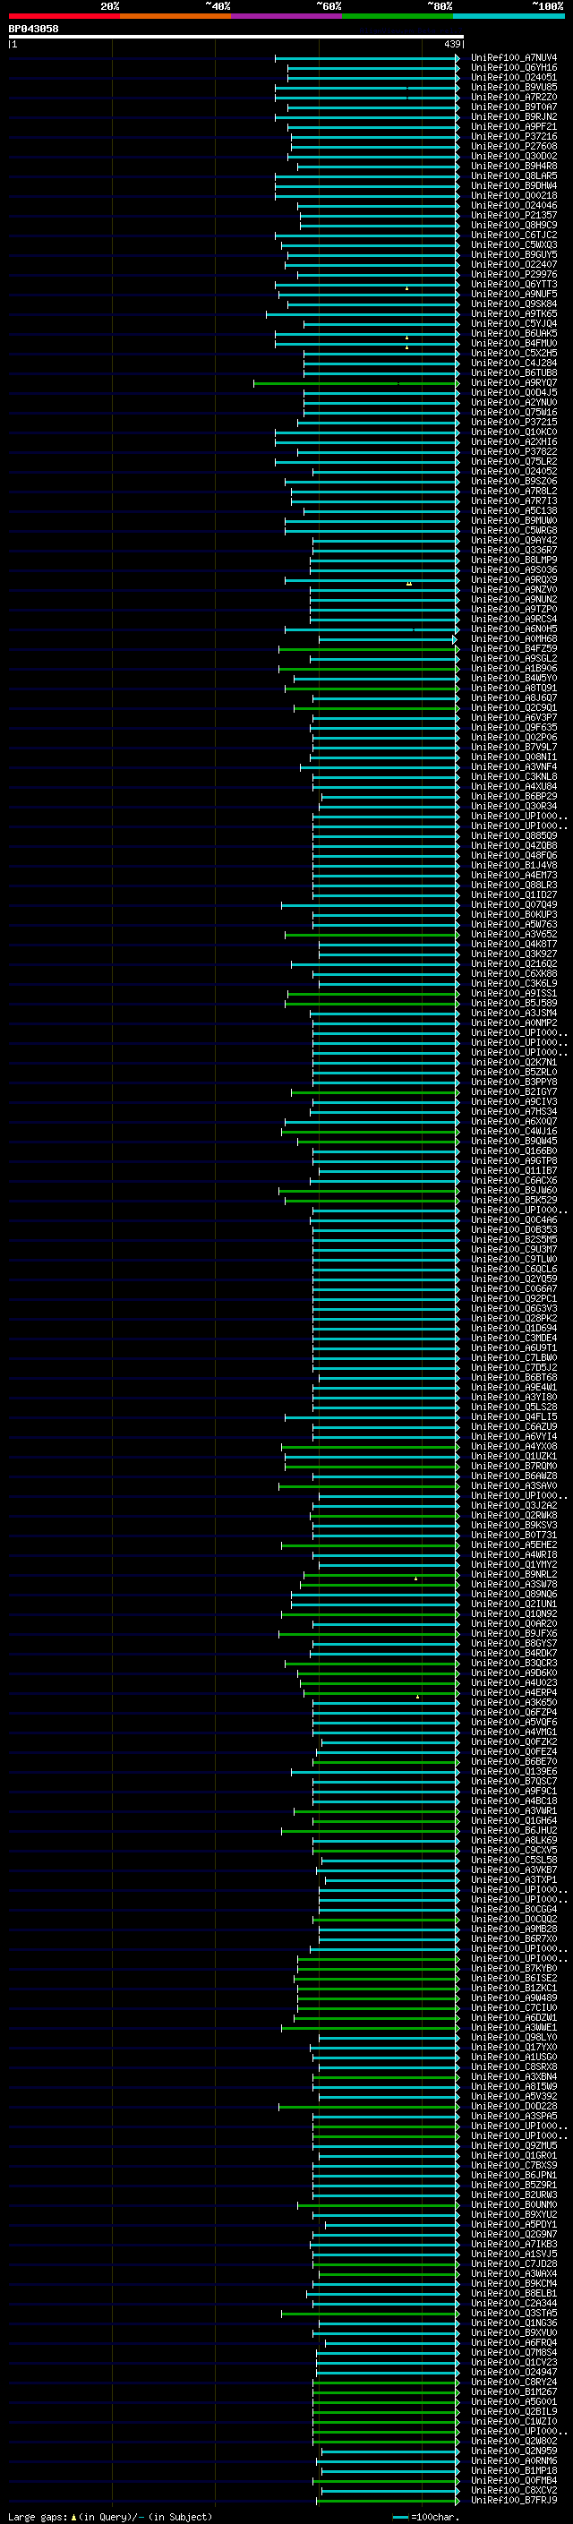The height and width of the screenshot is (2524, 573).
Task: Click the Large gaps legend text
Action: click(x=38, y=2516)
